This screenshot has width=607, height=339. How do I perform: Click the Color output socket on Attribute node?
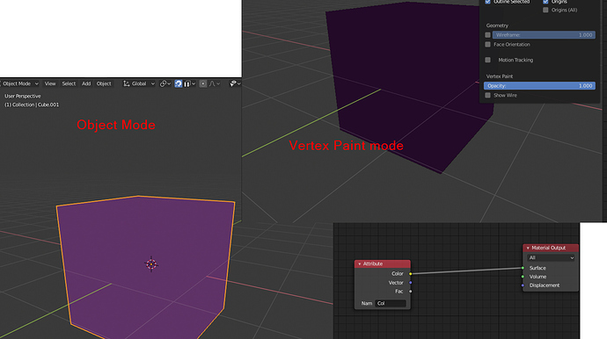[x=410, y=274]
